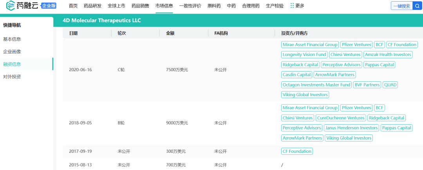Click Casdin Capital tag

click(296, 75)
